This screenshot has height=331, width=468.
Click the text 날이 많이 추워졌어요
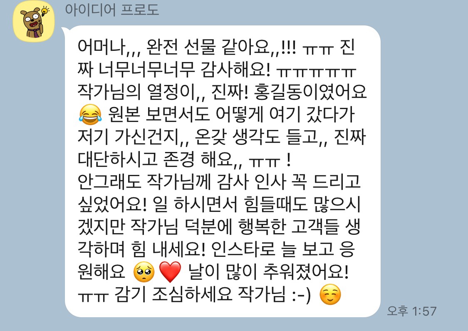[268, 272]
